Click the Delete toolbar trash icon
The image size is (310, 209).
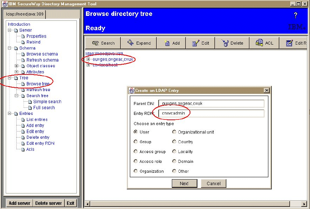pos(225,43)
